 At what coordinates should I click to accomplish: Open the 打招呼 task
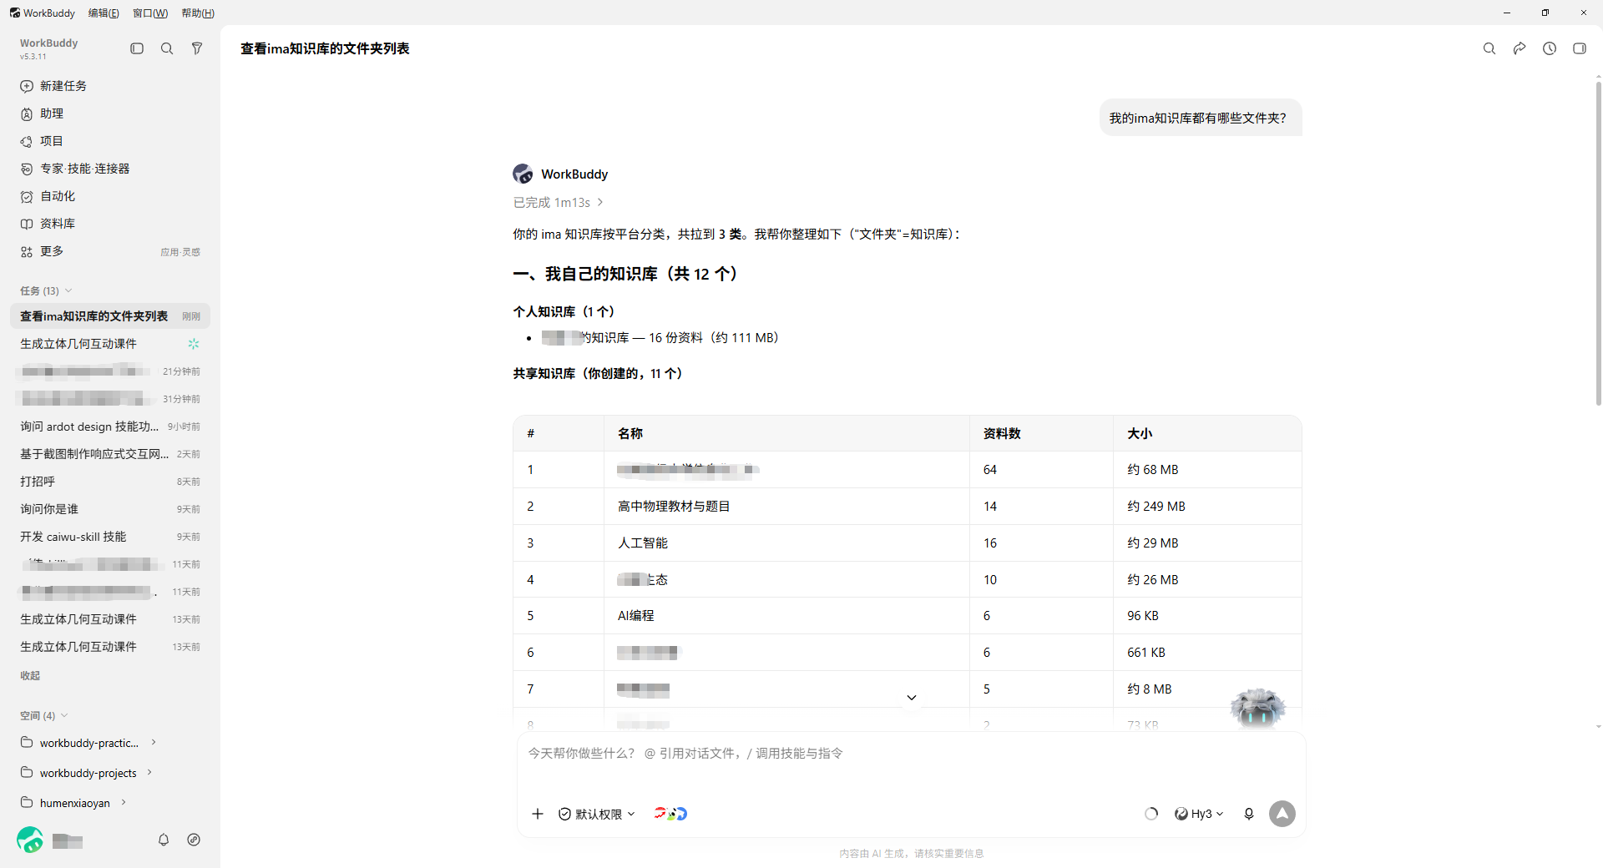click(110, 482)
